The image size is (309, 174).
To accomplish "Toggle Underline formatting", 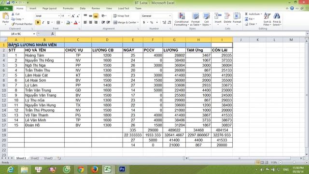I will click(x=48, y=23).
